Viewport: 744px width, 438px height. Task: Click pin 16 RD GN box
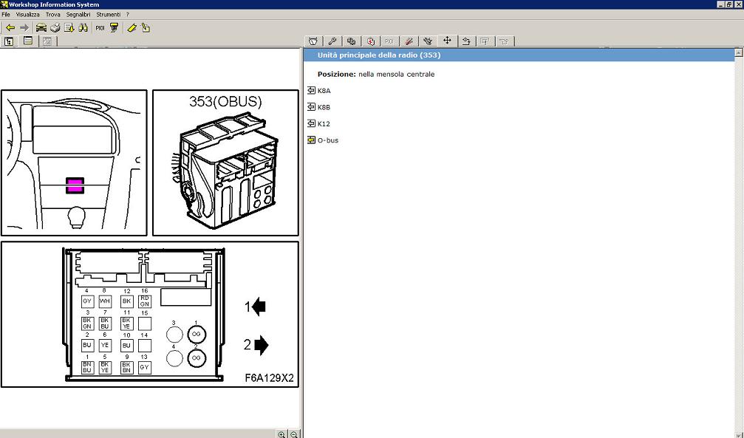145,301
